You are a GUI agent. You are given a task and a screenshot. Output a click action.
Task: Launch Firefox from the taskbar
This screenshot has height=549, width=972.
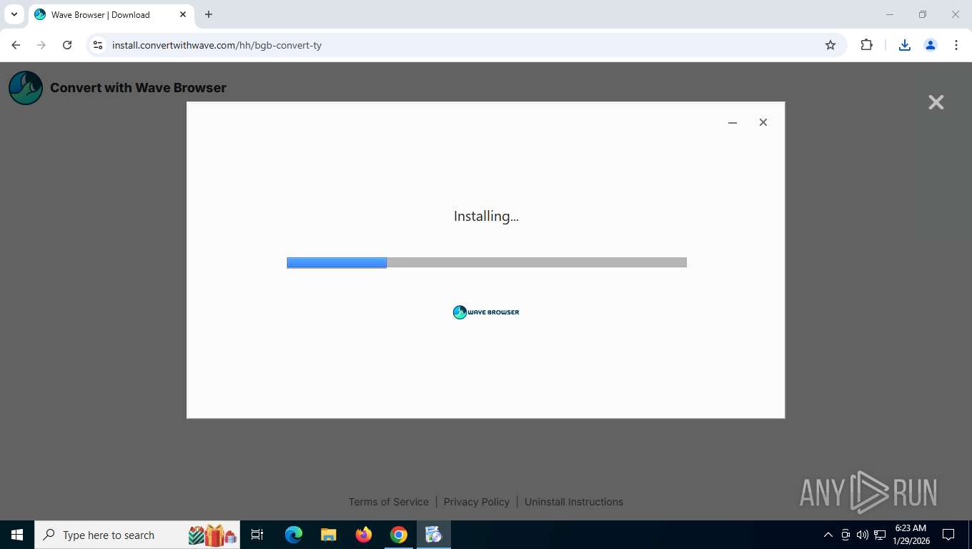[364, 535]
